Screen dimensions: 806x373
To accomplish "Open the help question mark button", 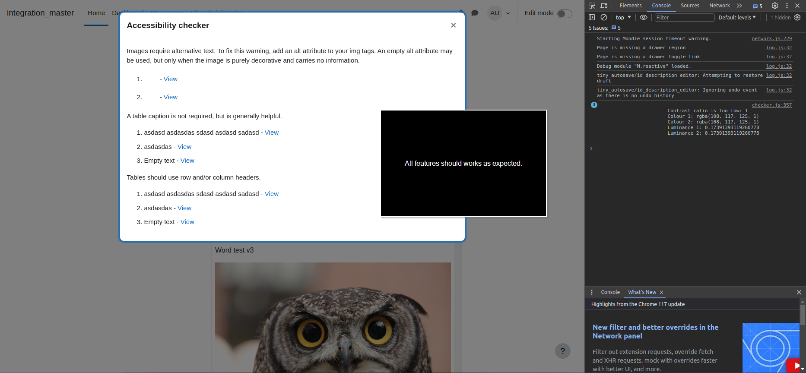I will [x=562, y=351].
